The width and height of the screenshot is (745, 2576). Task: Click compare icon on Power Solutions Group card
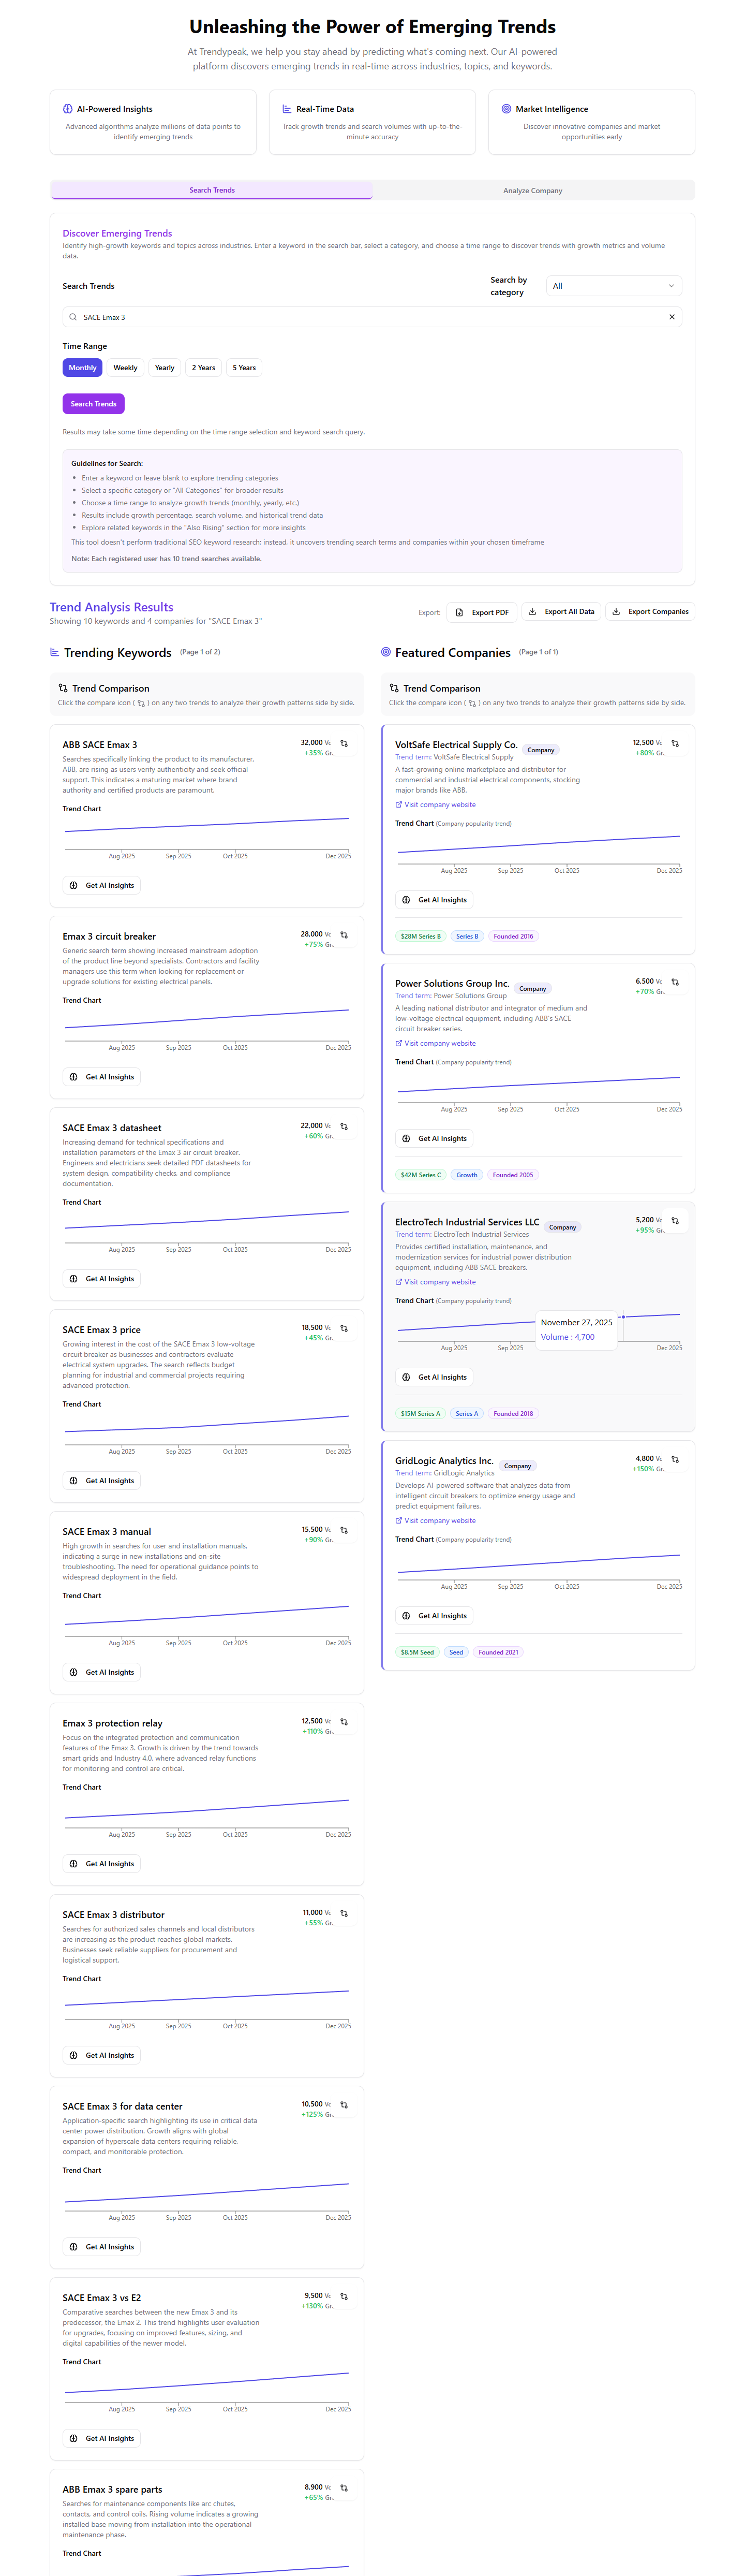point(675,982)
